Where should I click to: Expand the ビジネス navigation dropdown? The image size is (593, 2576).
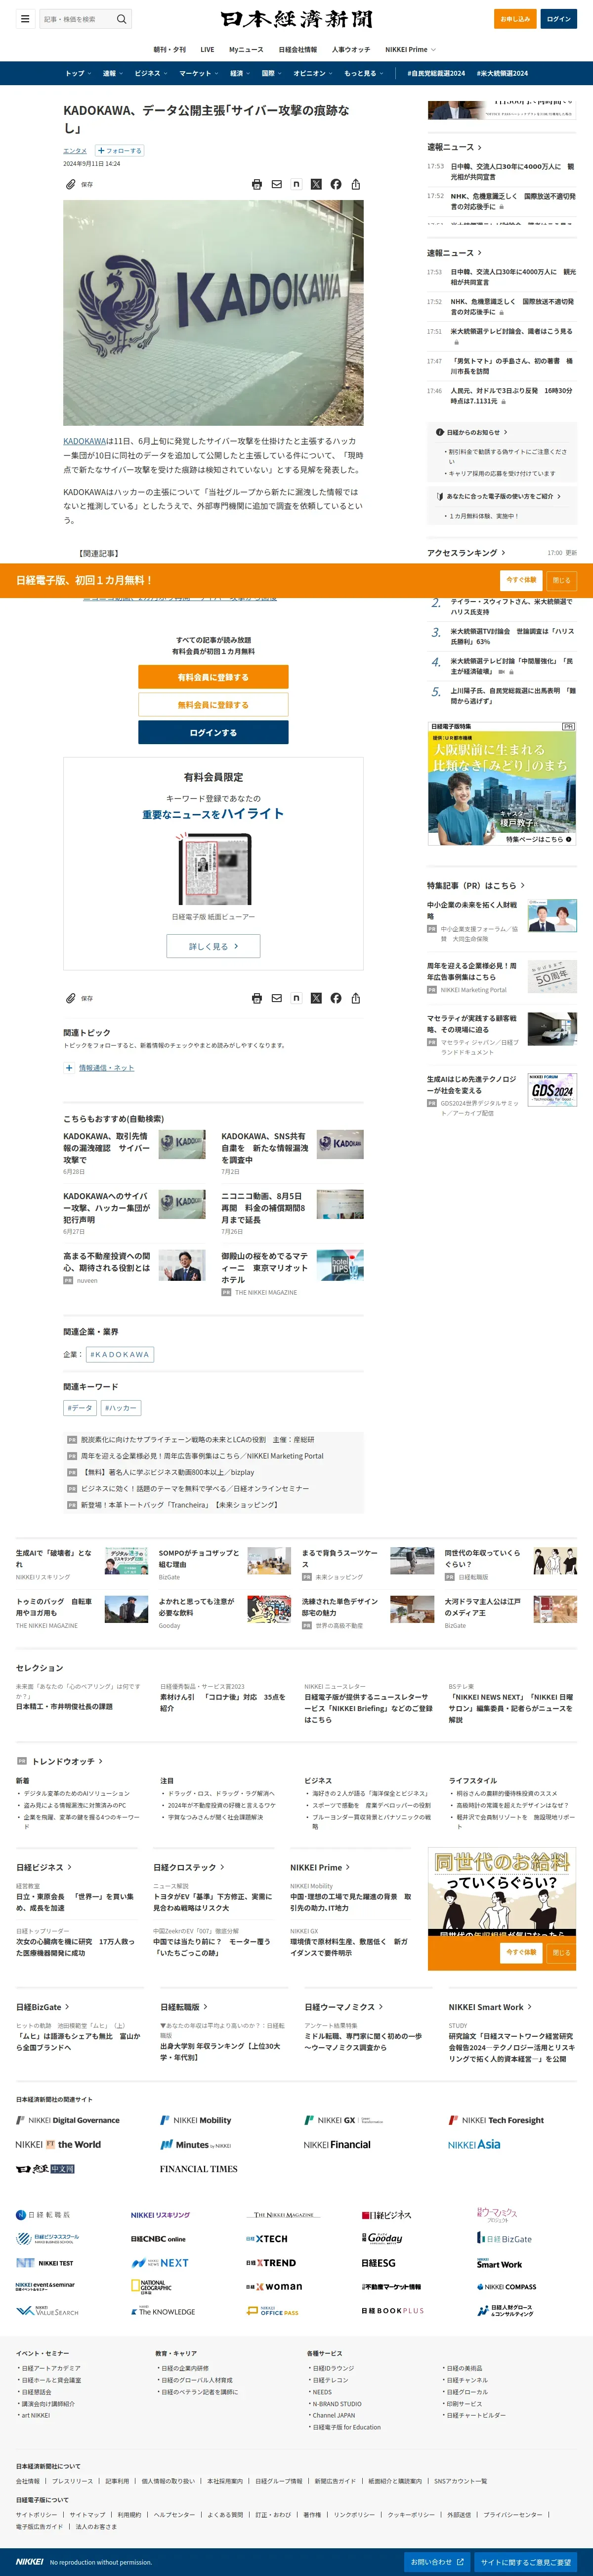(x=151, y=73)
